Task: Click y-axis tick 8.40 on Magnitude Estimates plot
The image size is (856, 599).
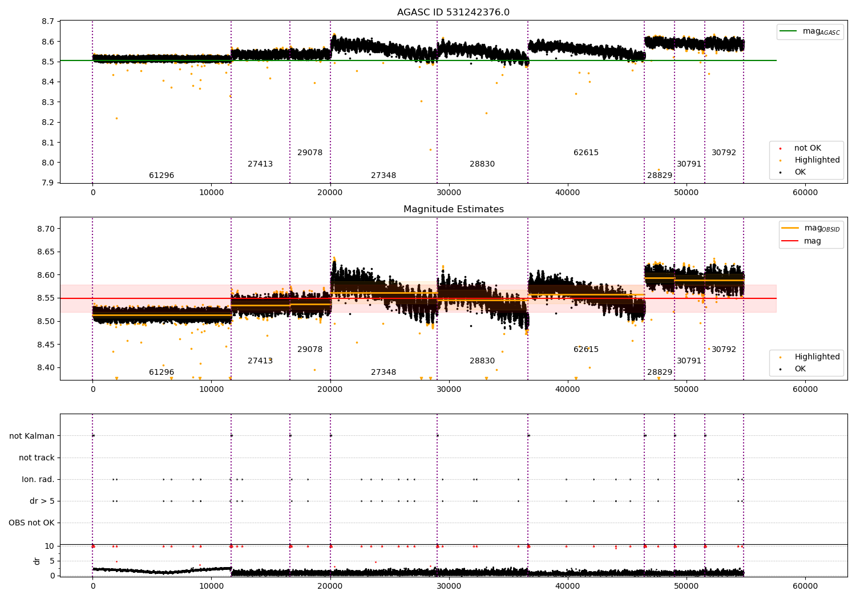Action: (46, 367)
